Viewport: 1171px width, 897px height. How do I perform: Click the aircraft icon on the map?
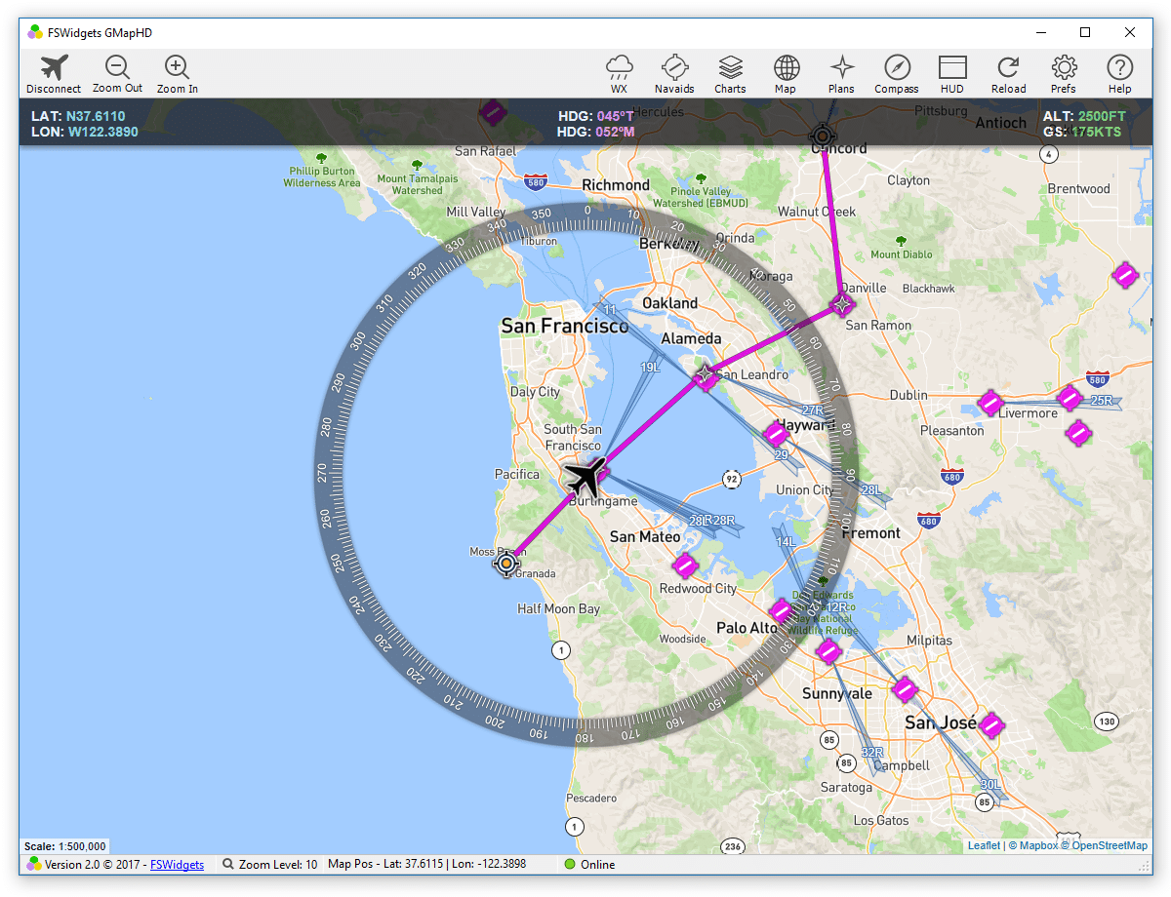(x=585, y=478)
